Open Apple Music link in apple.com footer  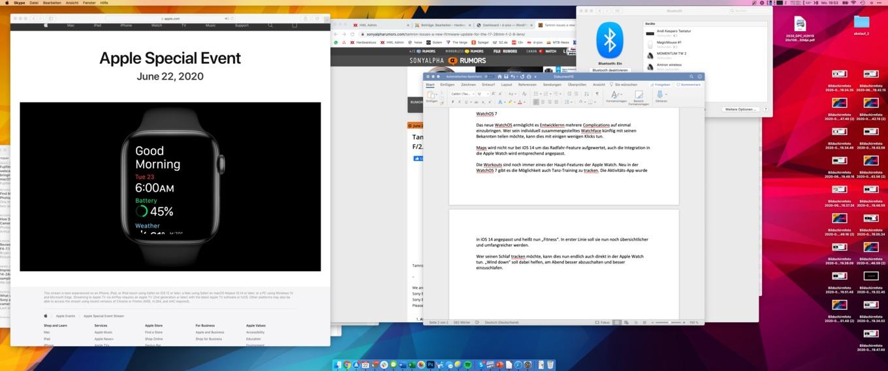[103, 332]
